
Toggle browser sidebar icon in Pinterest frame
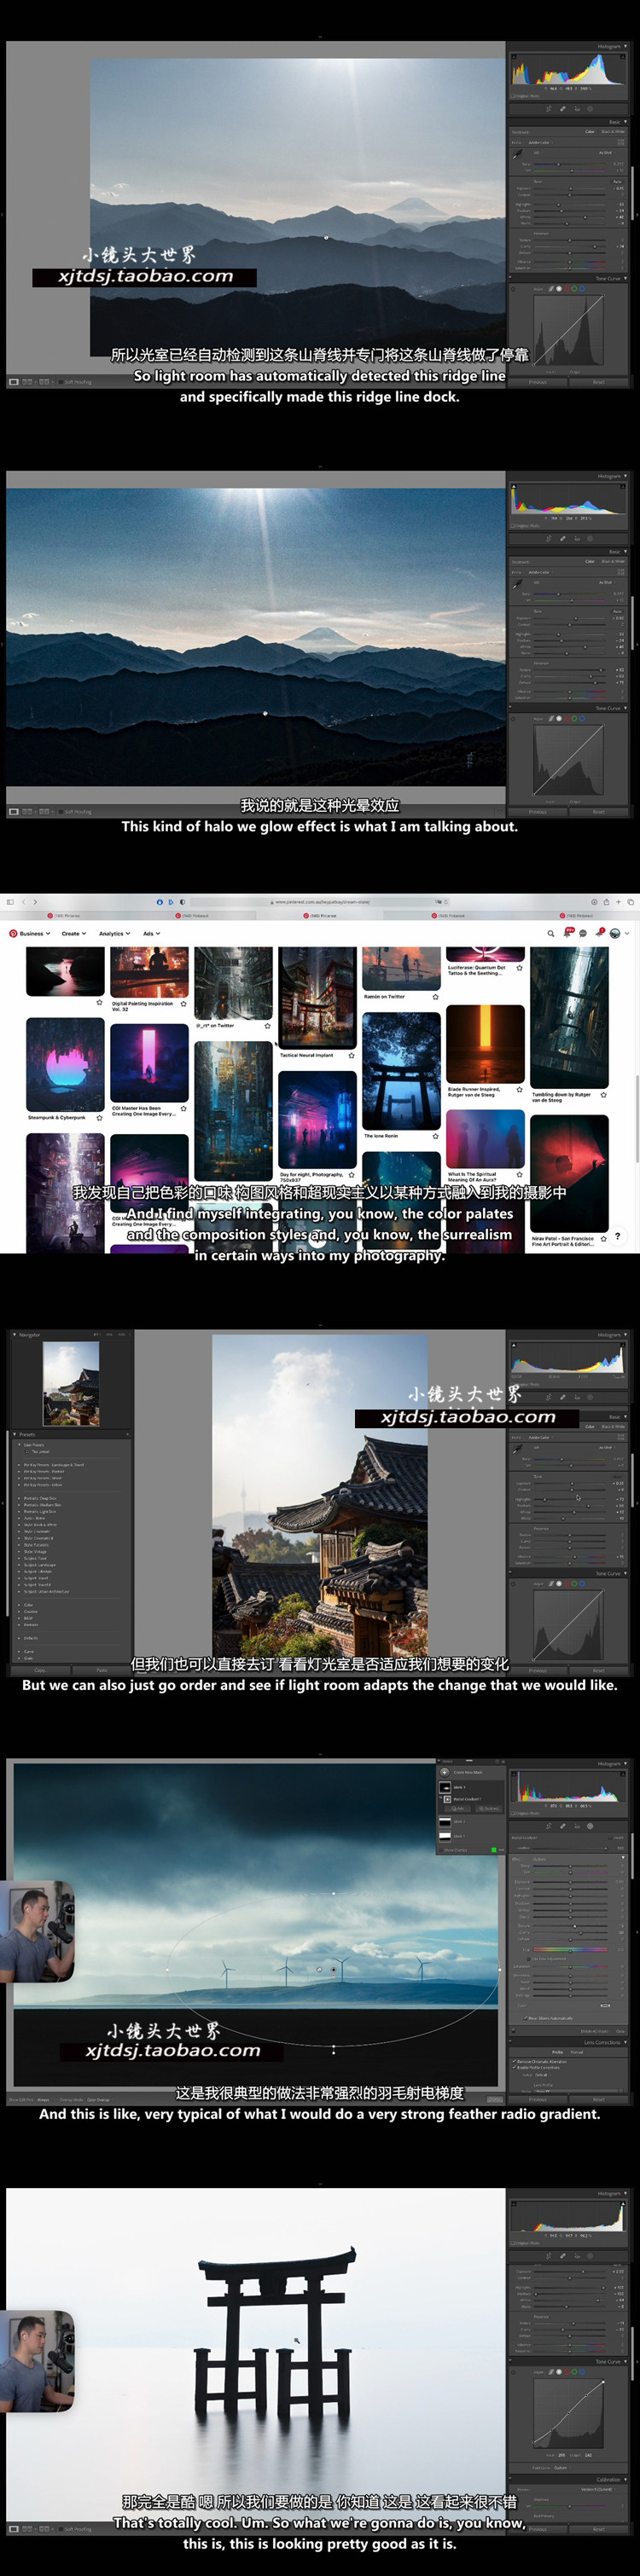[x=10, y=902]
